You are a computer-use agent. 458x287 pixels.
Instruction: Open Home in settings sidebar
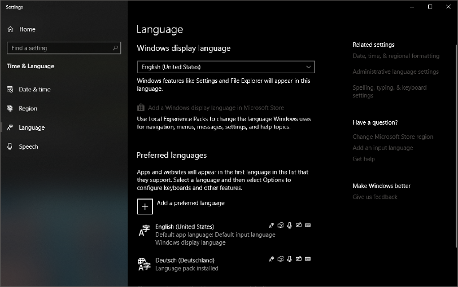point(27,29)
